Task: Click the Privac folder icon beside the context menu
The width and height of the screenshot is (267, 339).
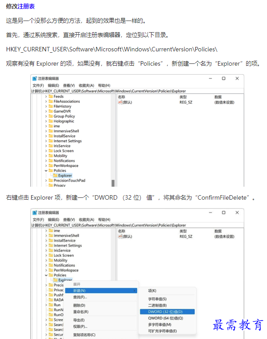Action: (51, 290)
